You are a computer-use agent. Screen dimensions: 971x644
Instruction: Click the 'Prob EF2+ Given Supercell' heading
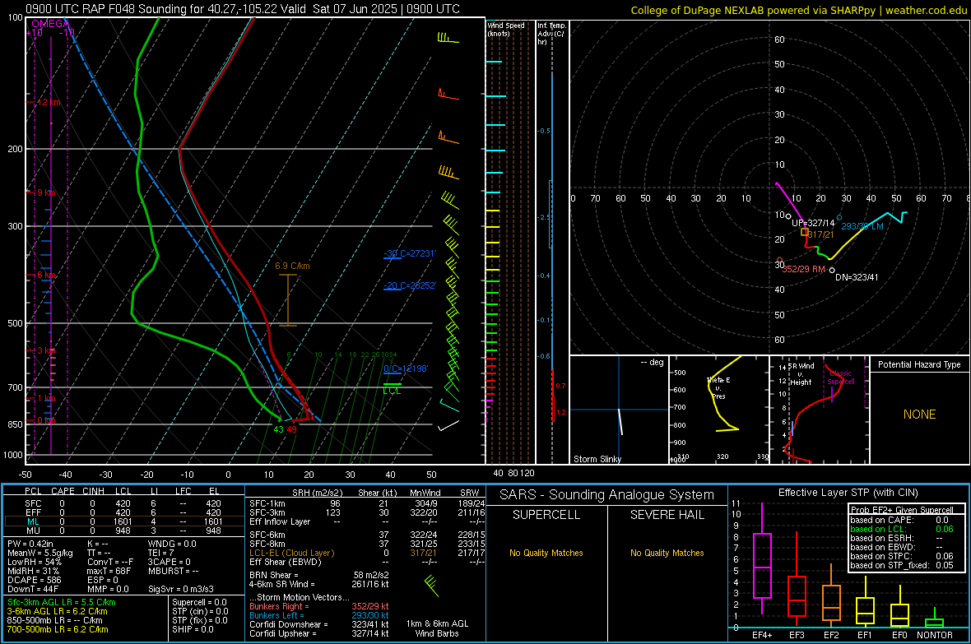pos(902,510)
